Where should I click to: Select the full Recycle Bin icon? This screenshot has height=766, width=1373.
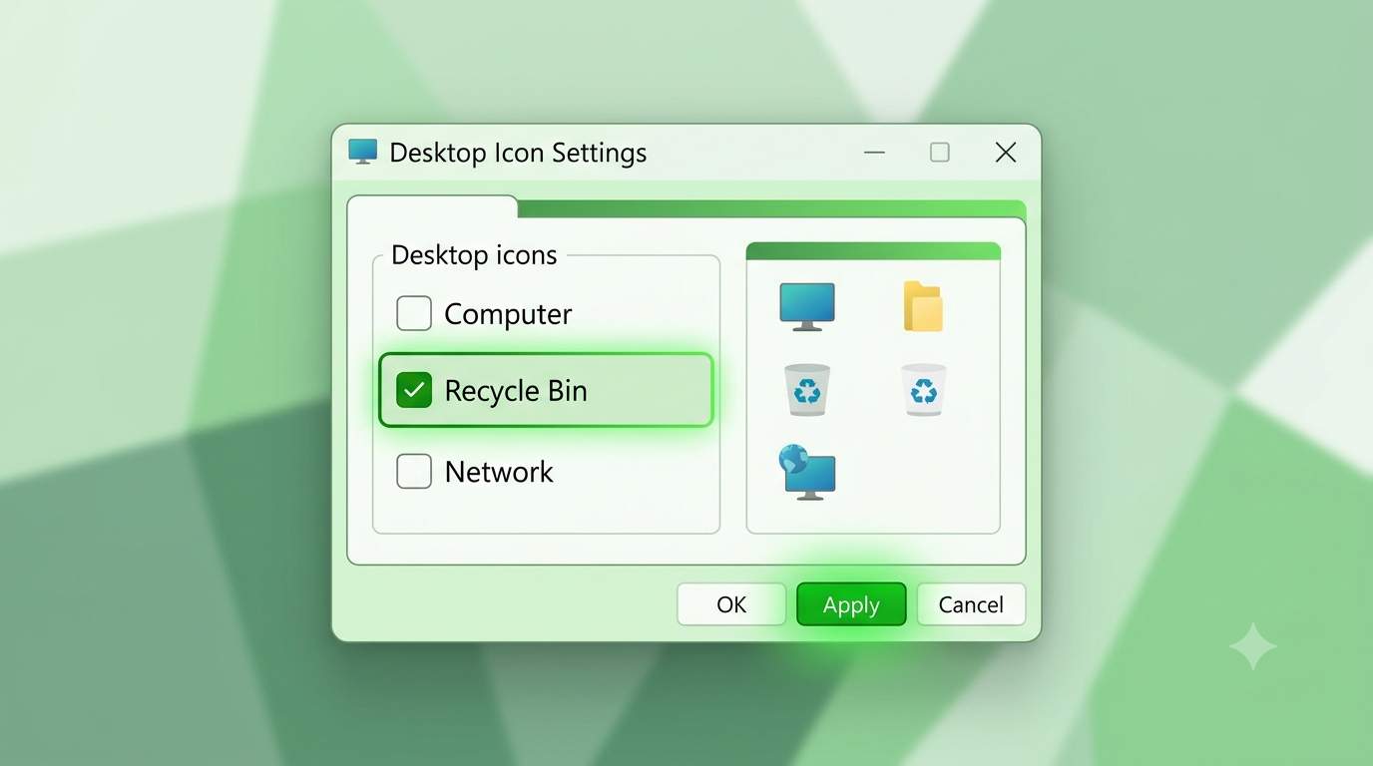(x=806, y=389)
